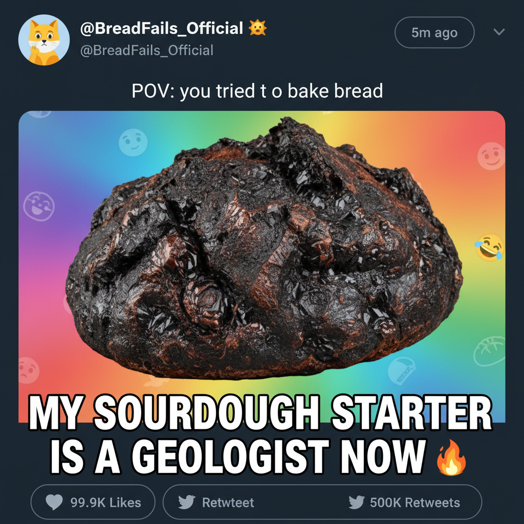Click the "5m ago" timestamp pill
Image resolution: width=524 pixels, height=524 pixels.
(434, 33)
